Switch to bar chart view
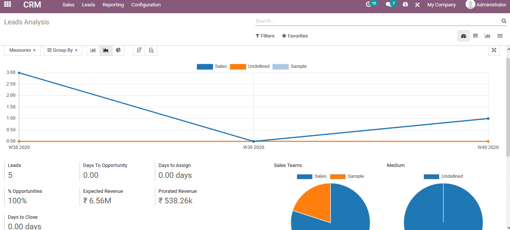The width and height of the screenshot is (510, 230). pyautogui.click(x=93, y=50)
